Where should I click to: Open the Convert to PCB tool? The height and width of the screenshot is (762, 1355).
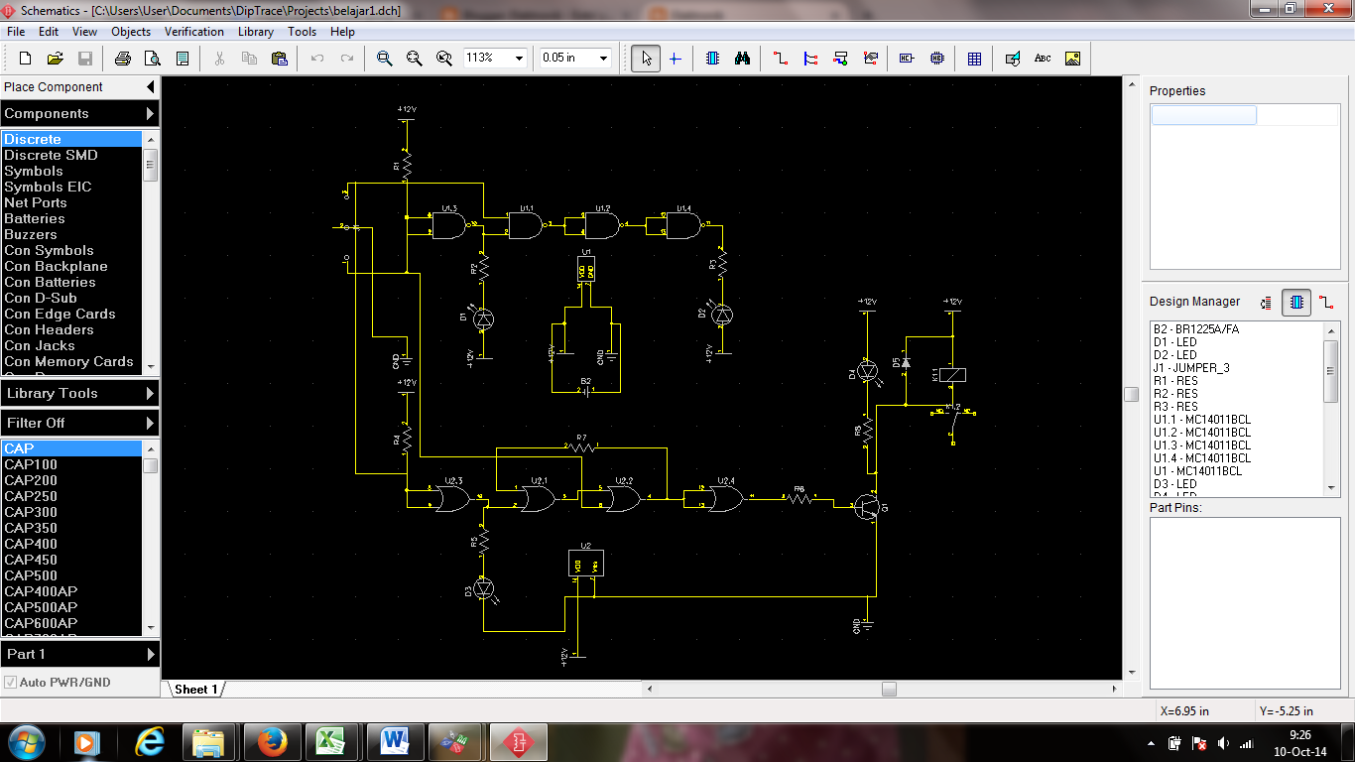click(x=1012, y=59)
